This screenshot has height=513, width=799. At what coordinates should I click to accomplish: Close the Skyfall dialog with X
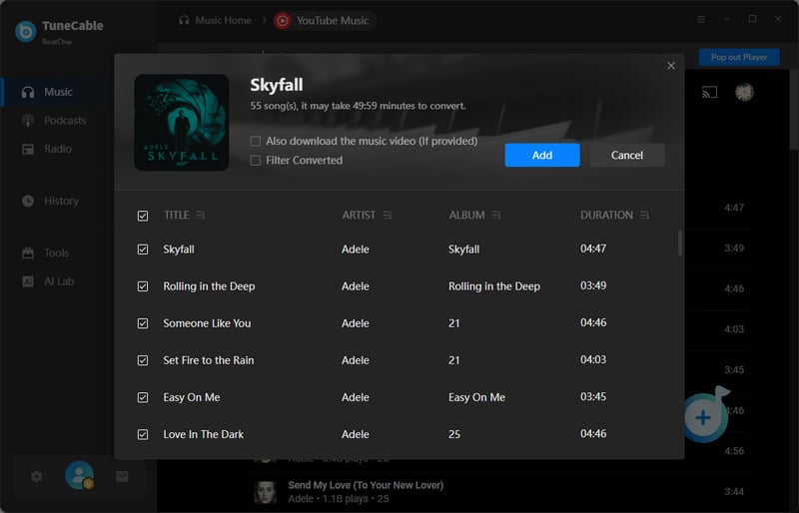coord(671,66)
